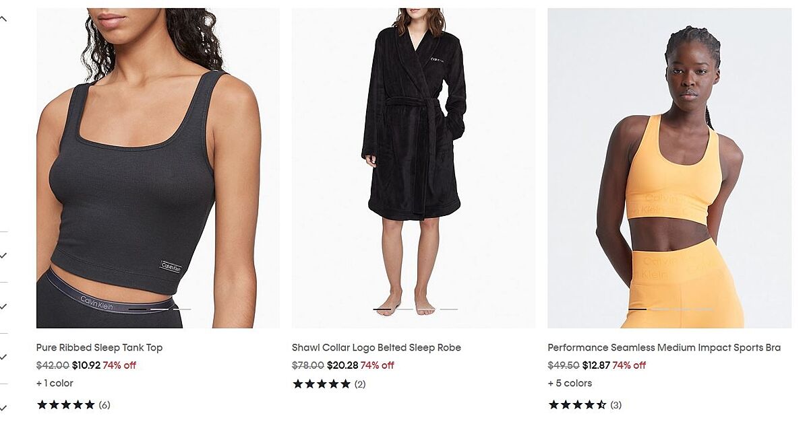Screen dimensions: 809x434
Task: Click the star rating under the tank top
Action: tap(65, 405)
